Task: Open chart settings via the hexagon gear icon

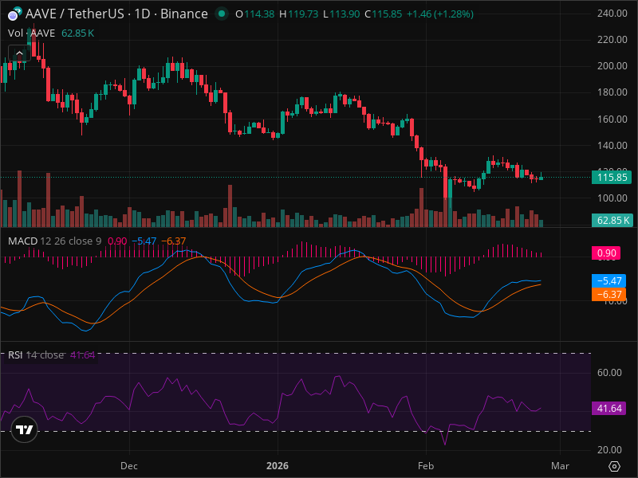Action: (614, 466)
